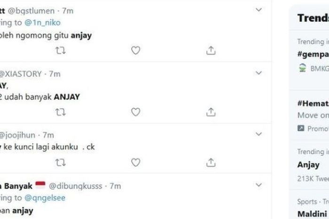This screenshot has width=329, height=219.
Task: Retweet the @XIASTORY tweet
Action: [x=61, y=112]
